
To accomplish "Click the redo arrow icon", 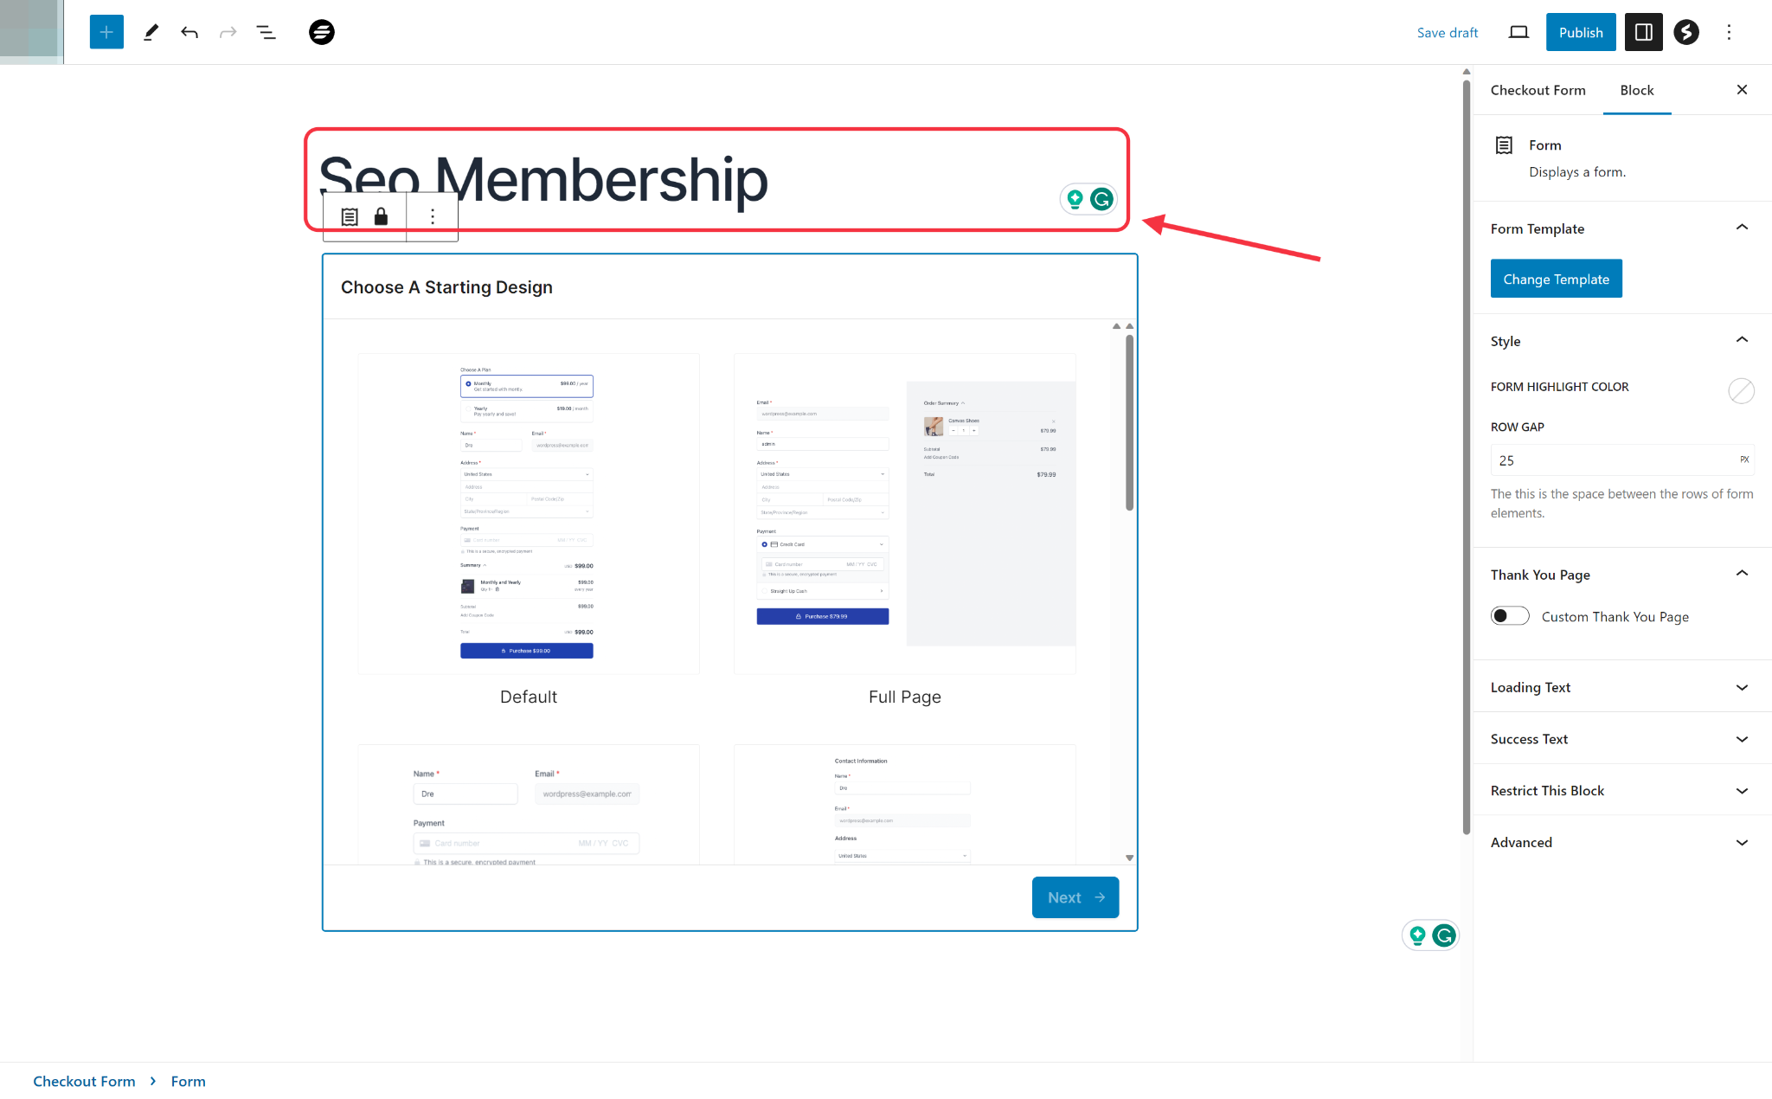I will 227,32.
